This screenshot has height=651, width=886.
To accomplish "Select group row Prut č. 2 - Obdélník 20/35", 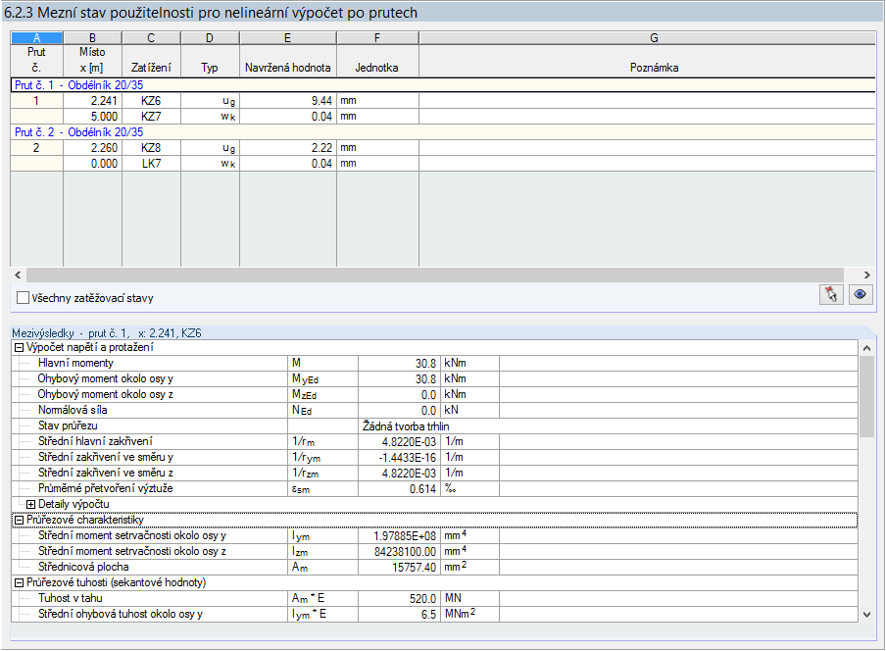I will [443, 132].
